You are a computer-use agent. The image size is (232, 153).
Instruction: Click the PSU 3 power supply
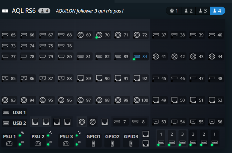pyautogui.click(x=66, y=140)
